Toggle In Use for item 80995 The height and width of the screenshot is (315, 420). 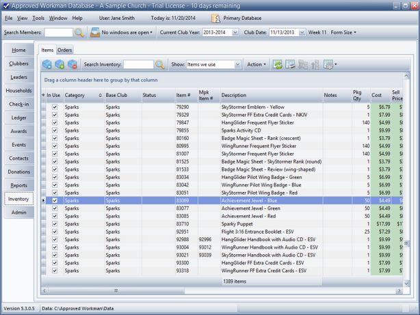(55, 146)
